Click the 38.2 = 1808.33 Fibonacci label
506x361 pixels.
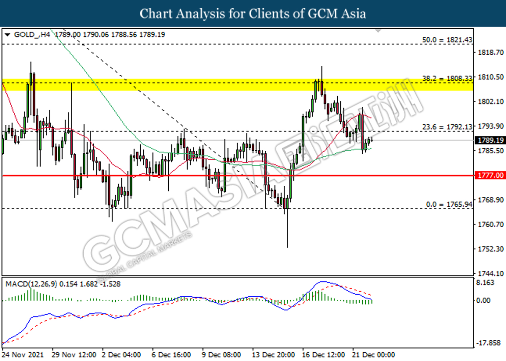(x=447, y=78)
